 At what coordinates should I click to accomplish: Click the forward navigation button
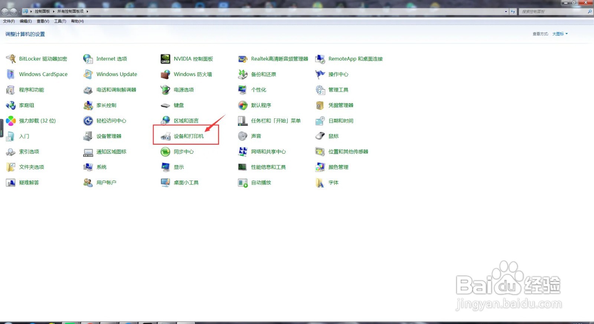[x=13, y=12]
